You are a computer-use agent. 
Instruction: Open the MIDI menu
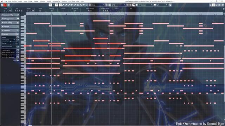(x=25, y=1)
